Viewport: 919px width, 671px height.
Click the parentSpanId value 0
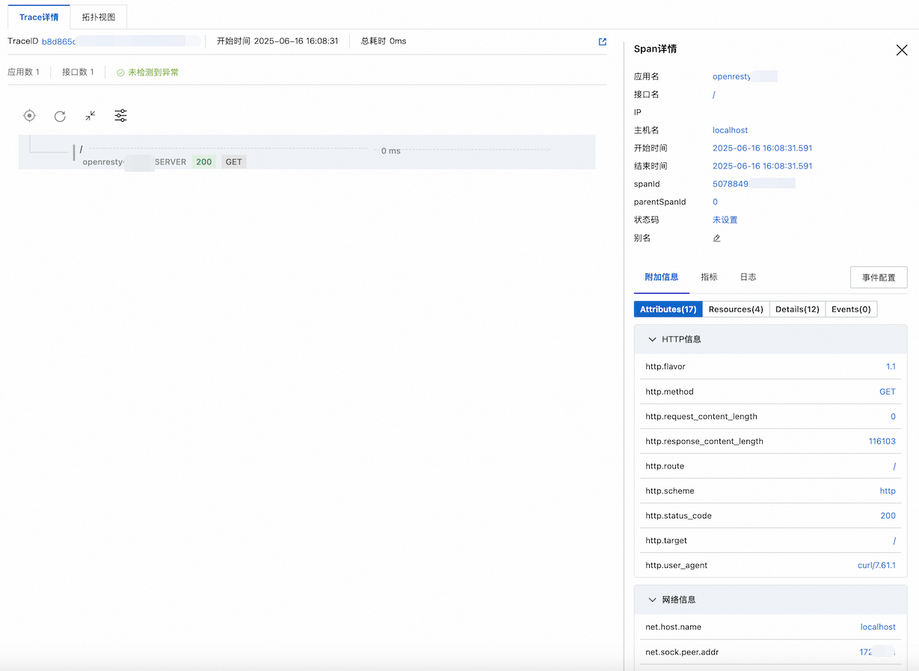[x=716, y=202]
